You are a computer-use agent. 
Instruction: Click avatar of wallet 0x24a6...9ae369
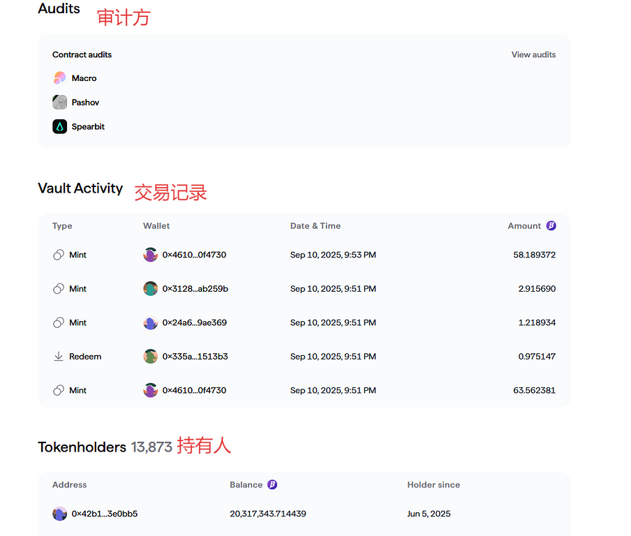point(150,323)
